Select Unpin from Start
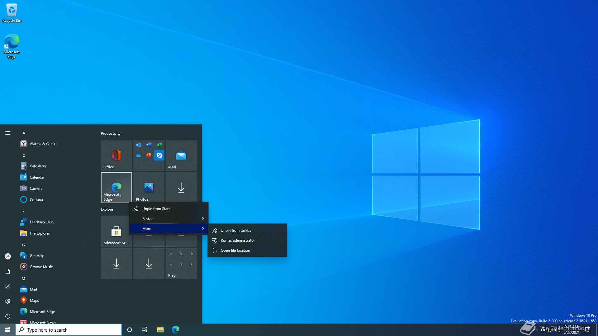This screenshot has width=598, height=336. pos(169,209)
